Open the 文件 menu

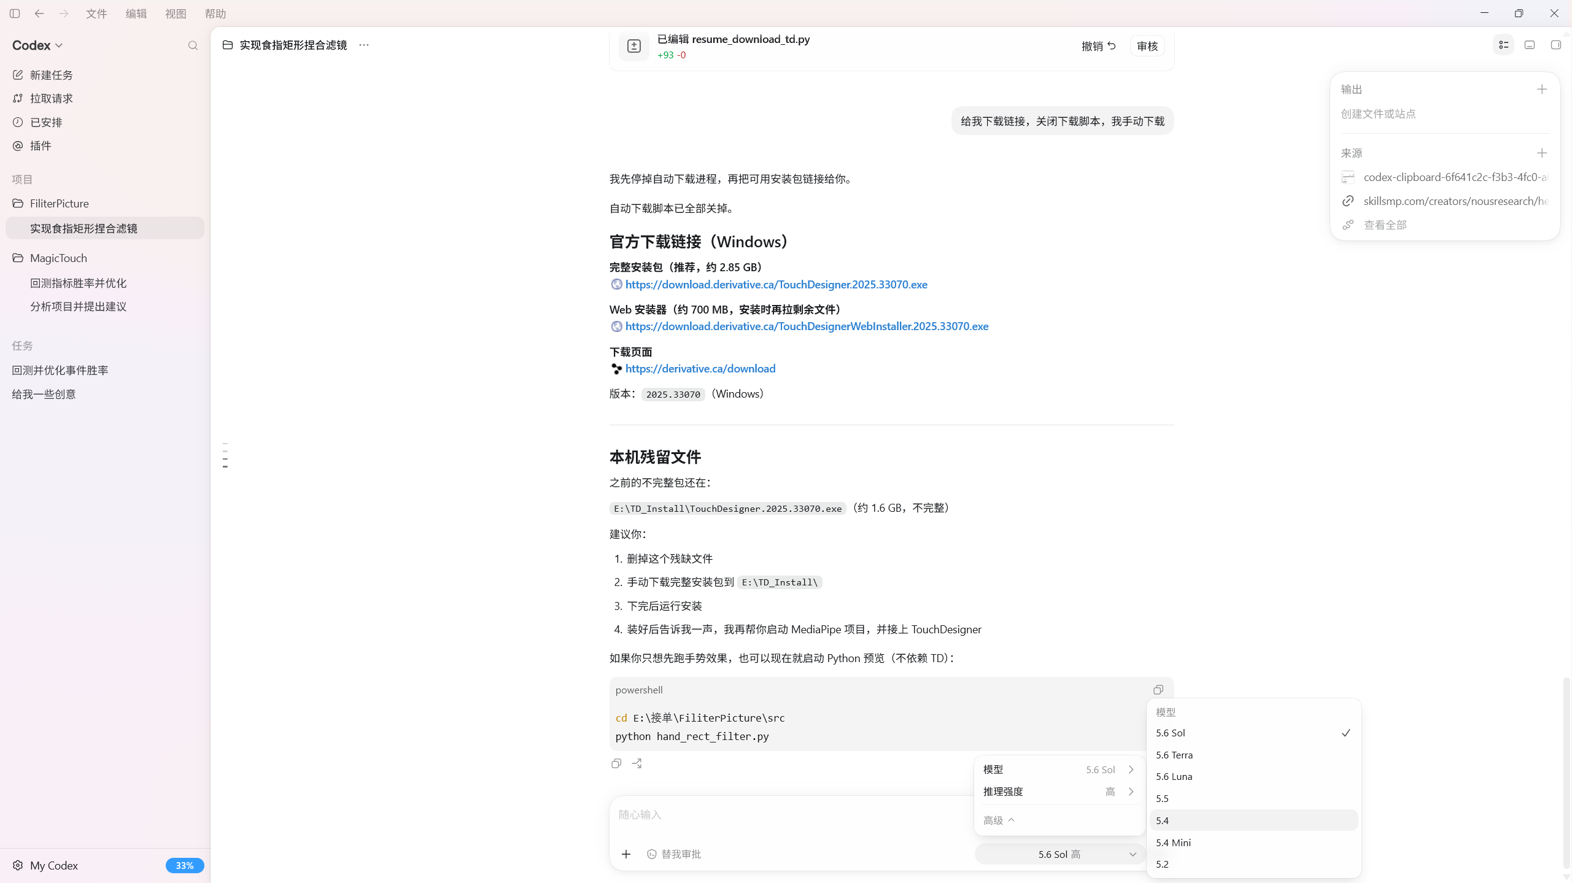96,13
